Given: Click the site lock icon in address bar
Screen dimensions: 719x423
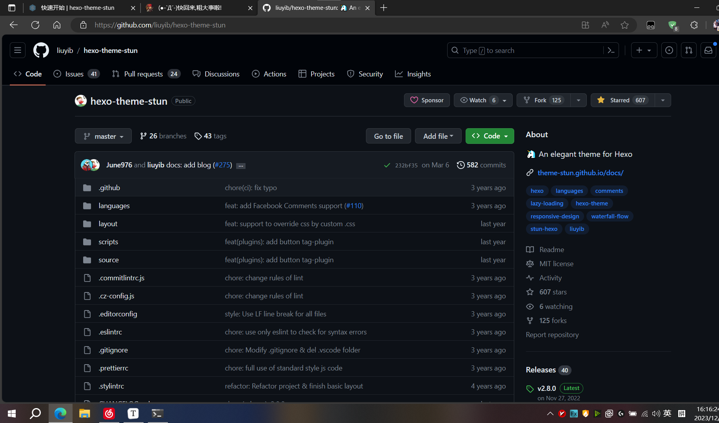Looking at the screenshot, I should click(83, 25).
